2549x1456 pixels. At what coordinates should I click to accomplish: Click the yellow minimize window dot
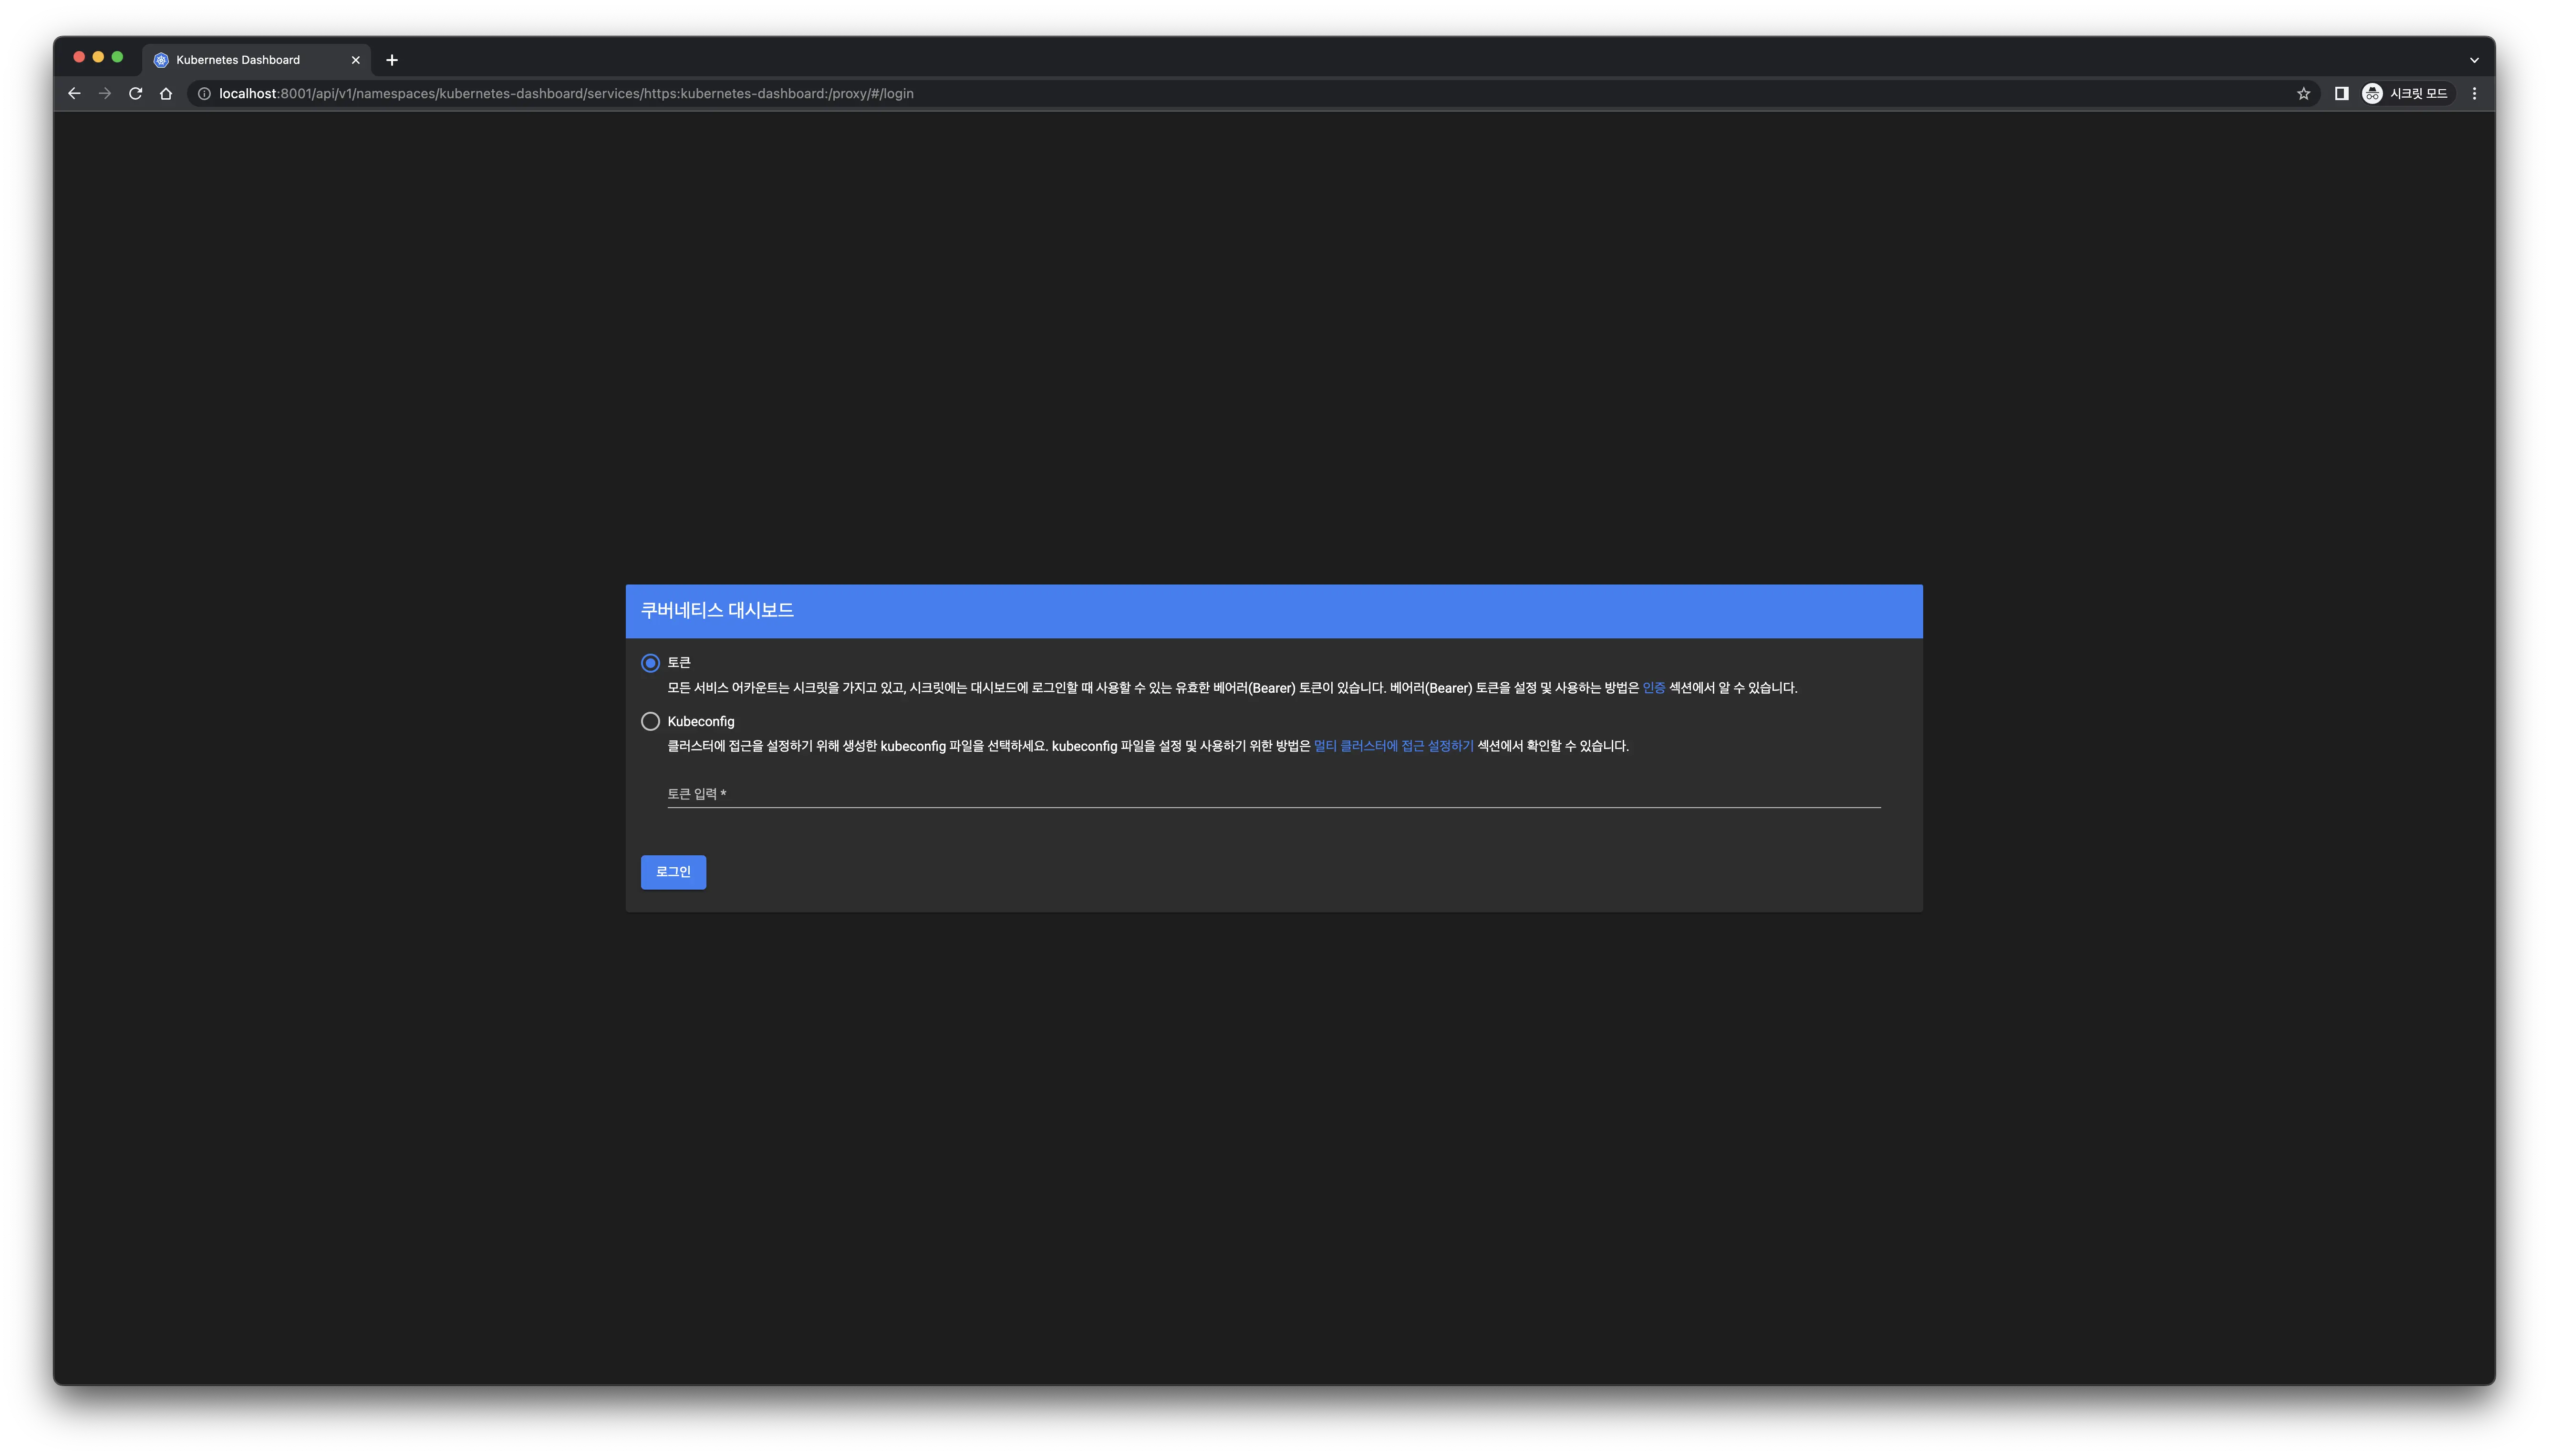(x=98, y=57)
